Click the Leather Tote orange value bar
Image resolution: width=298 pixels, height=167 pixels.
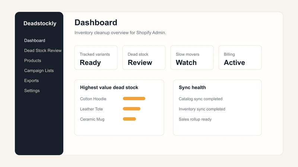tap(131, 109)
